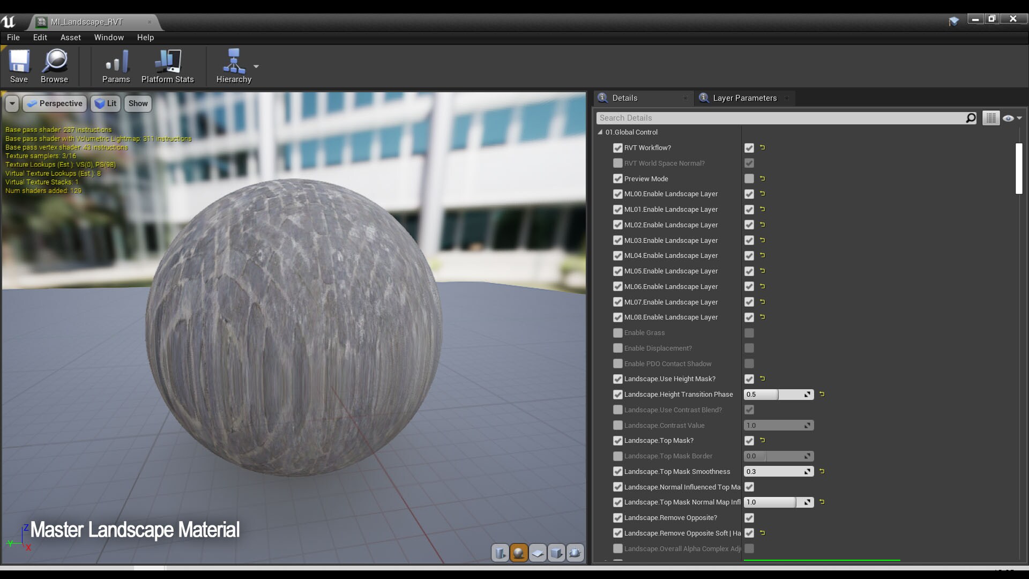Click the Show viewport button
The image size is (1029, 579).
[138, 103]
